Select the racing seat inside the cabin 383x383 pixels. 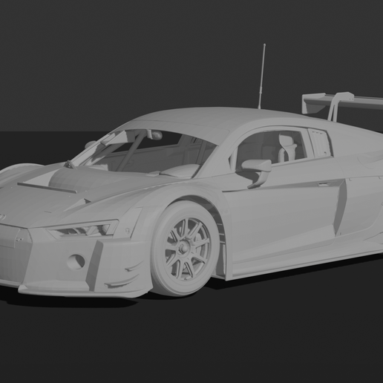click(287, 148)
